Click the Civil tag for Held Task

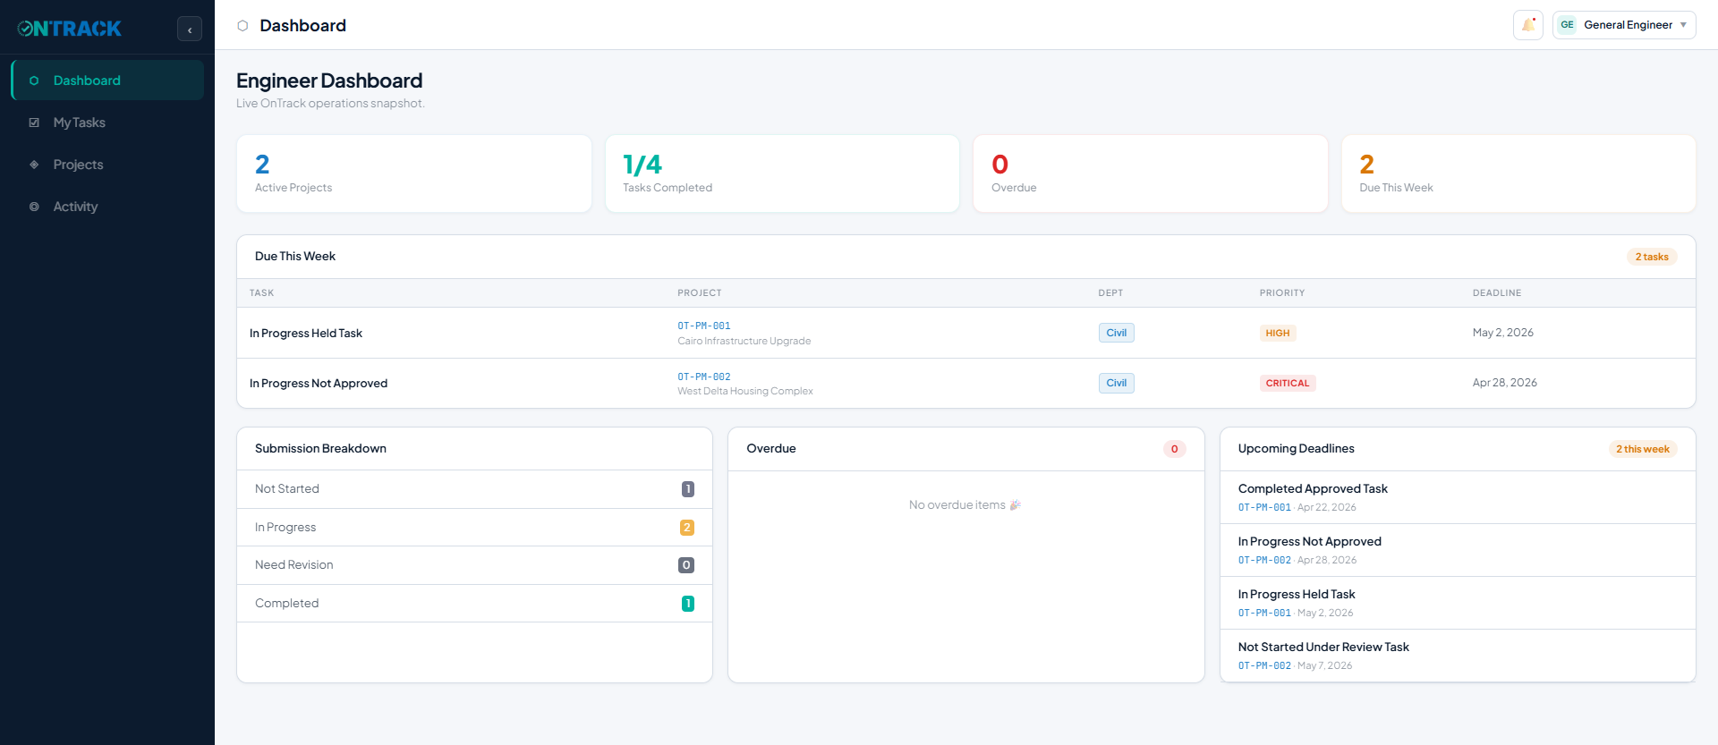click(x=1117, y=333)
